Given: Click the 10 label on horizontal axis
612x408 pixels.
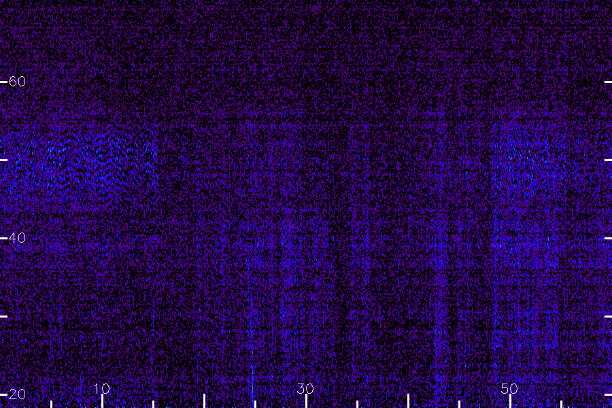Looking at the screenshot, I should click(102, 388).
